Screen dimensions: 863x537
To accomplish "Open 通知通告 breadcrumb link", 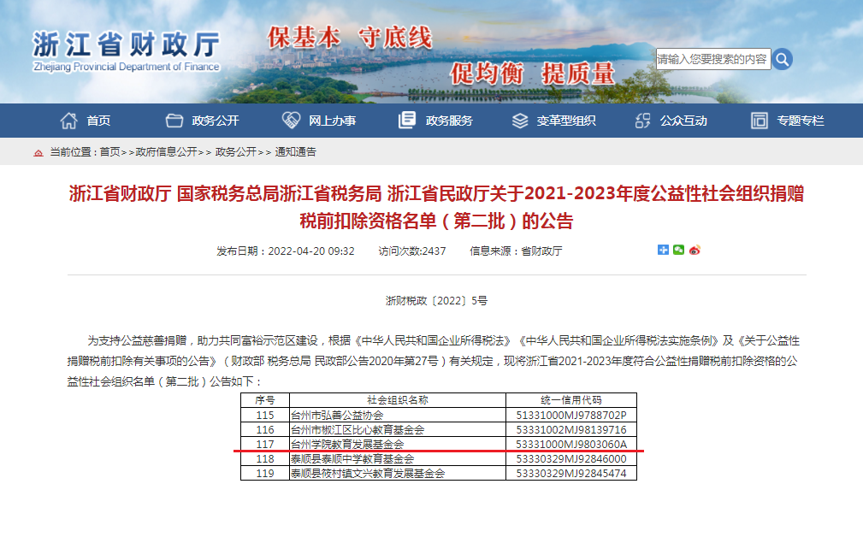I will coord(295,152).
